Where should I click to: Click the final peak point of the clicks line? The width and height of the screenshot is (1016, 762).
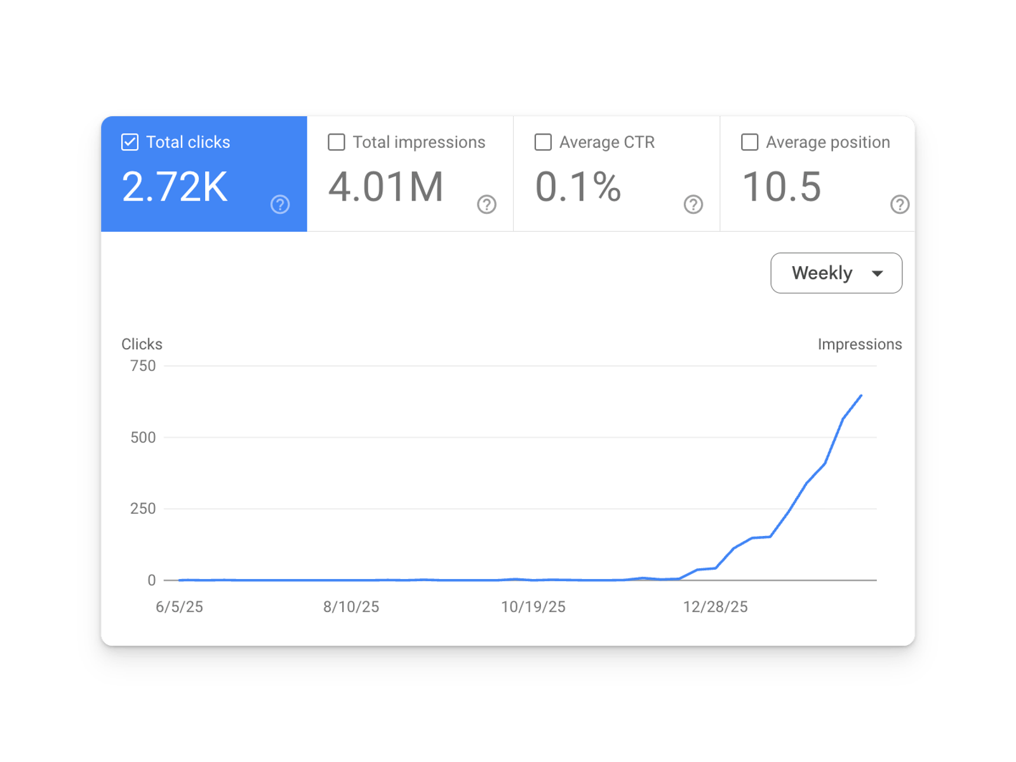[x=861, y=396]
